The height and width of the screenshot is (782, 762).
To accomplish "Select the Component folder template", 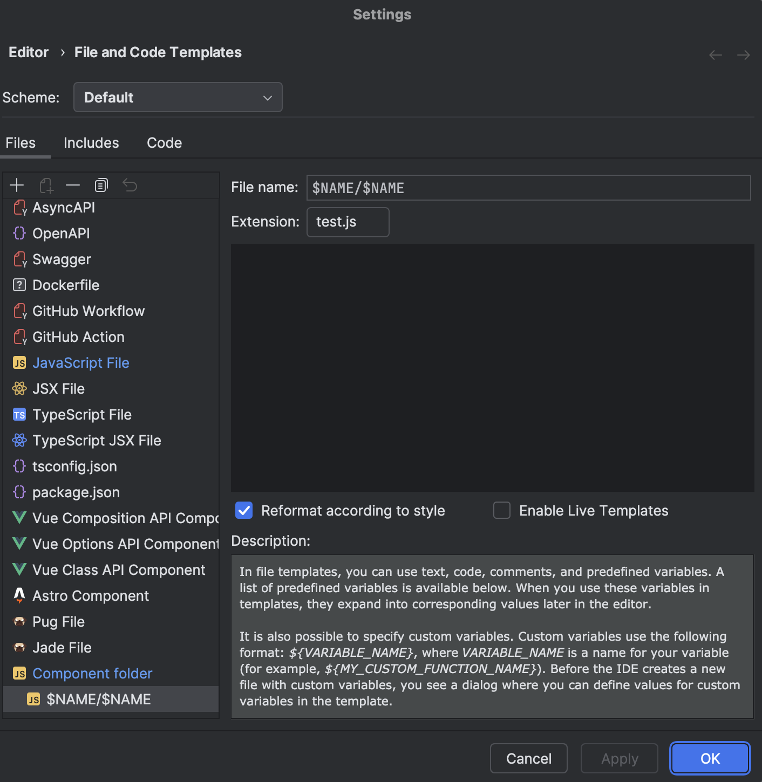I will click(x=111, y=673).
